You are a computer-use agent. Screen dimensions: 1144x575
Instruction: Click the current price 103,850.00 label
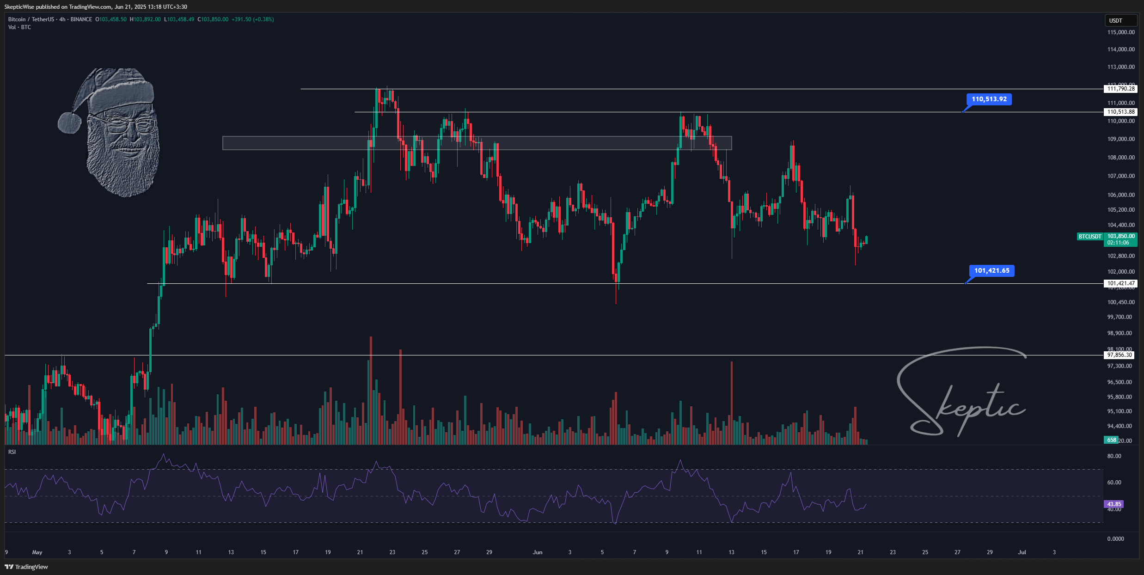tap(1121, 236)
